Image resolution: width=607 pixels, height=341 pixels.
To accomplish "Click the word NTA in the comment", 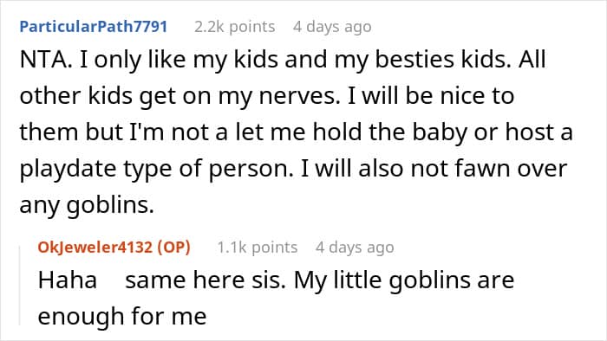I will (43, 60).
